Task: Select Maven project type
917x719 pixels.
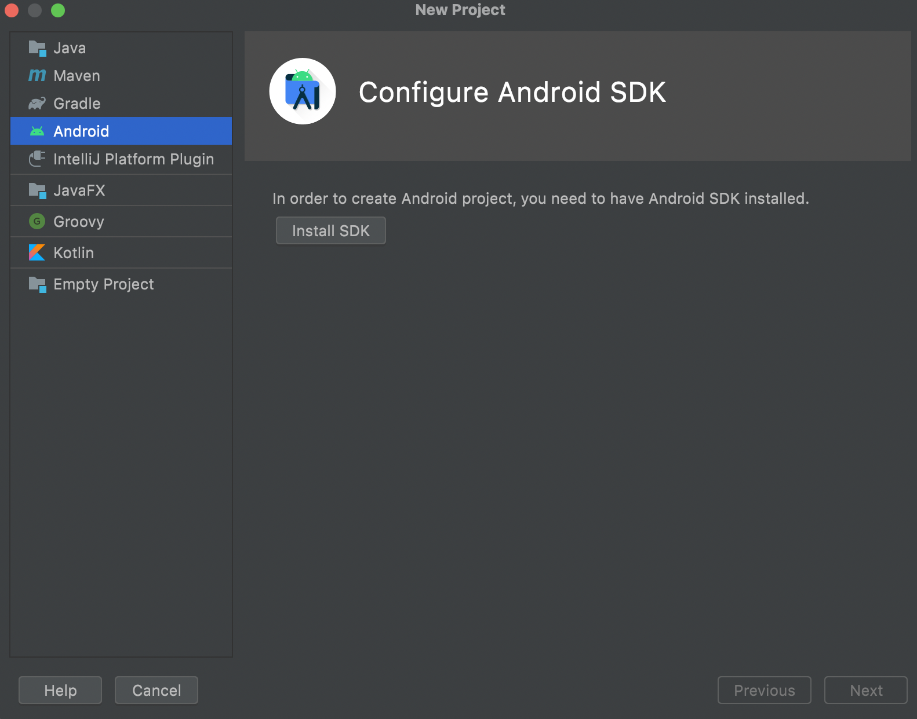Action: (x=121, y=76)
